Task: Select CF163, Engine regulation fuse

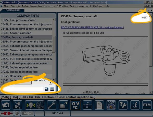Action: pos(26,67)
